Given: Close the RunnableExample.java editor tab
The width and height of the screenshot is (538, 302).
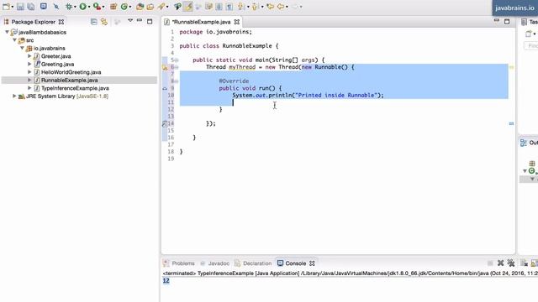Looking at the screenshot, I should [x=237, y=22].
